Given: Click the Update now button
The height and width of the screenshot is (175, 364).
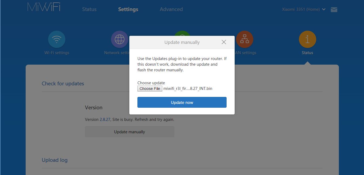Looking at the screenshot, I should [182, 102].
